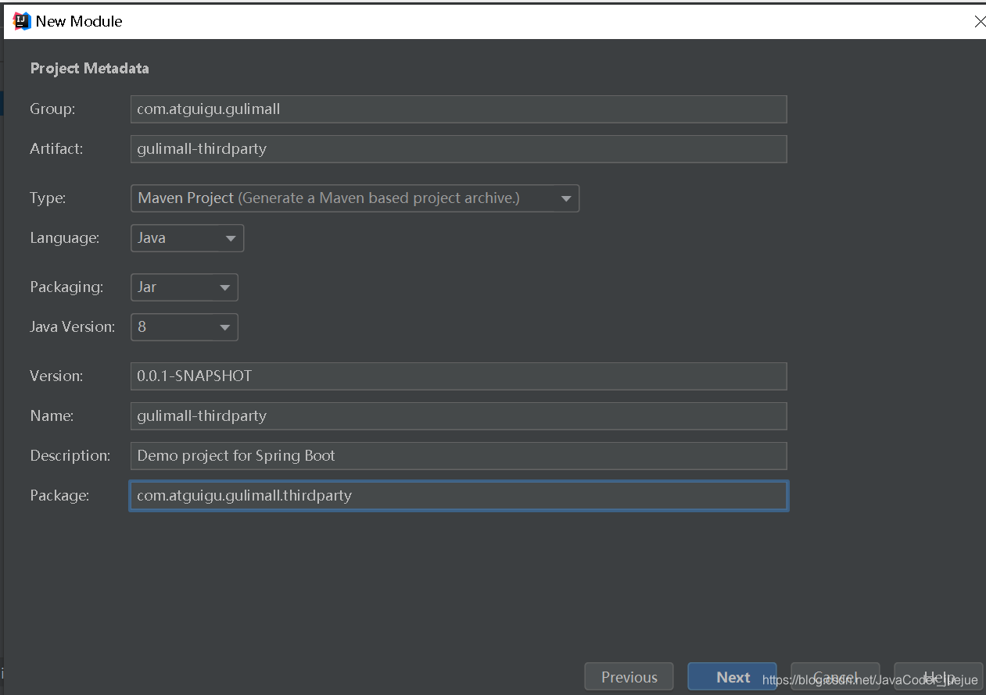The image size is (986, 695).
Task: Open the Java Version dropdown showing 8
Action: point(184,327)
